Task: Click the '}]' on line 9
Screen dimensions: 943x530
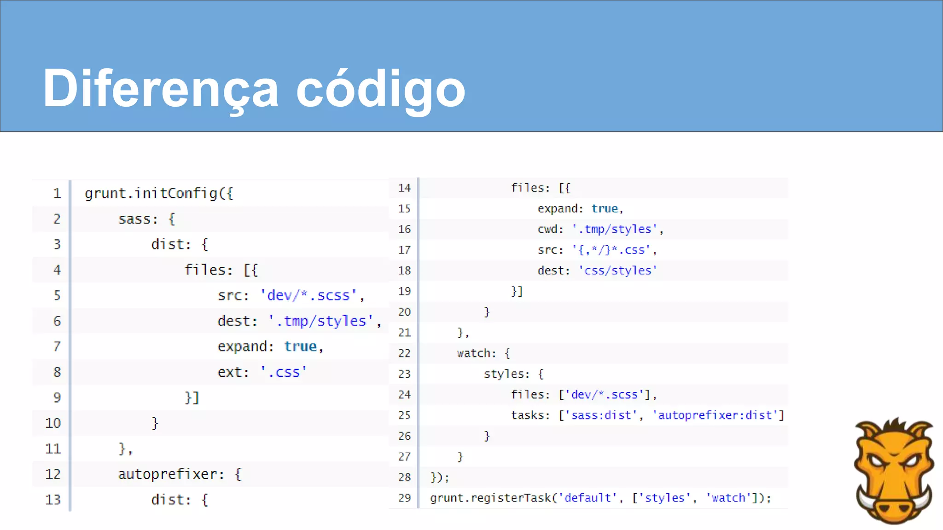Action: (x=192, y=397)
